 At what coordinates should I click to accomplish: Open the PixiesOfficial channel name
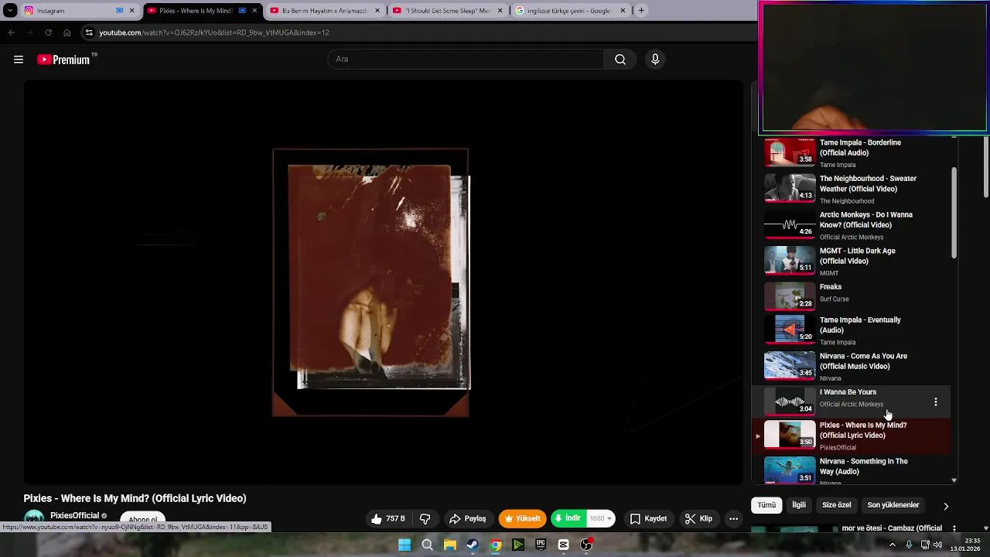click(74, 516)
